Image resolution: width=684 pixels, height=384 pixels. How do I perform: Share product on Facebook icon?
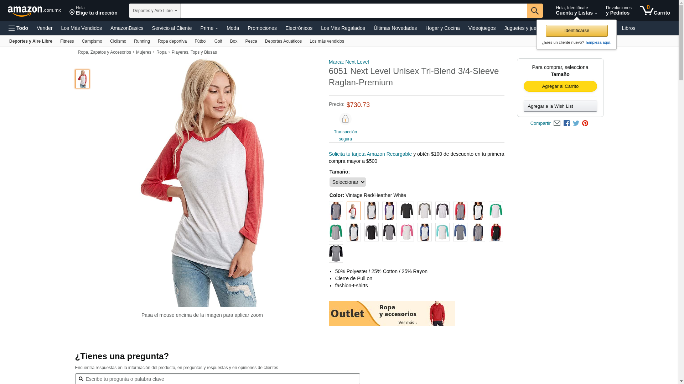click(x=566, y=123)
